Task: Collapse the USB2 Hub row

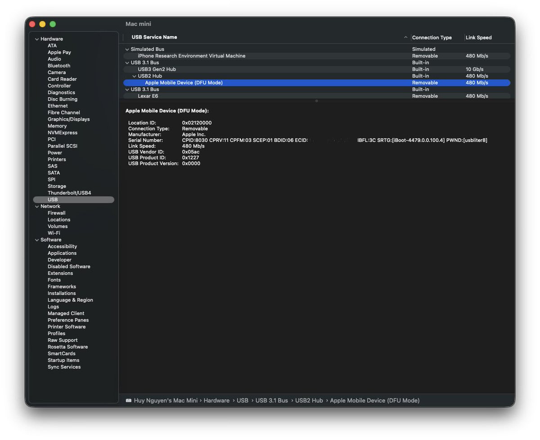Action: pyautogui.click(x=134, y=76)
